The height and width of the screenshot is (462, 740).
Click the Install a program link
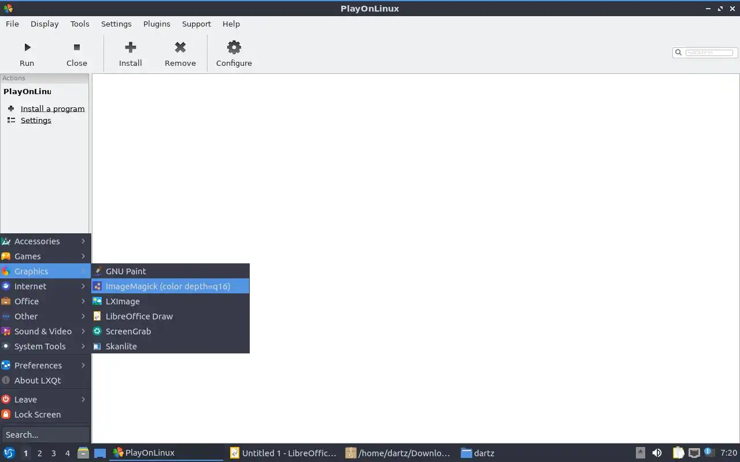pos(53,109)
